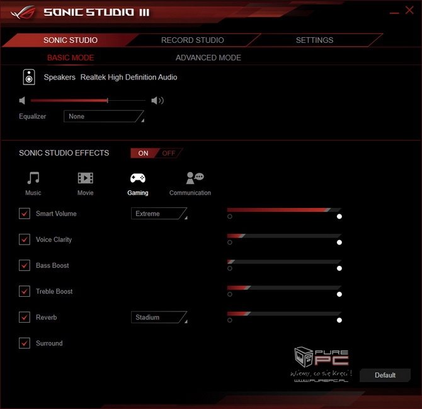This screenshot has width=422, height=409.
Task: Toggle the Surround checkbox
Action: click(25, 343)
